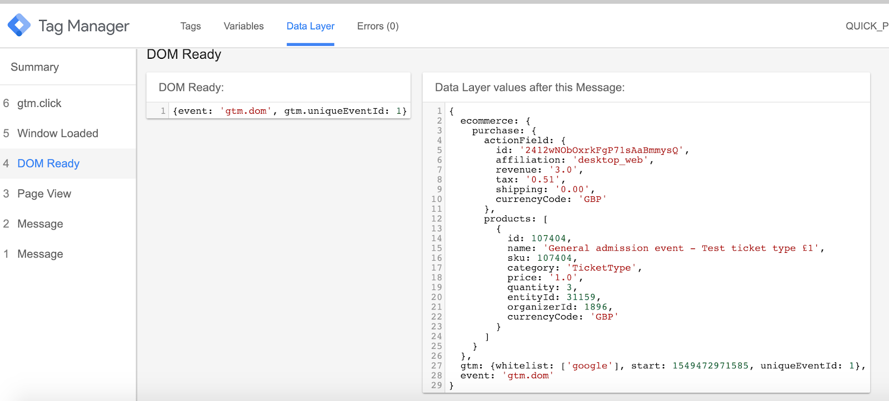Select the Window Loaded event
The width and height of the screenshot is (889, 401).
[68, 133]
